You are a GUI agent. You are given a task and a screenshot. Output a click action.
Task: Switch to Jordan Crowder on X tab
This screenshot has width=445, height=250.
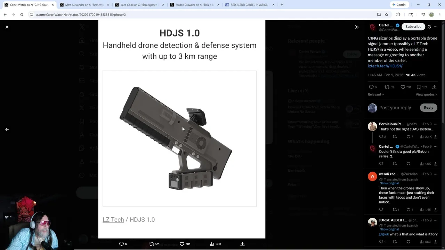[x=194, y=5]
